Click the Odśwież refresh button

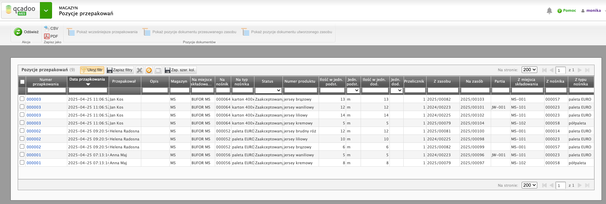pos(26,32)
